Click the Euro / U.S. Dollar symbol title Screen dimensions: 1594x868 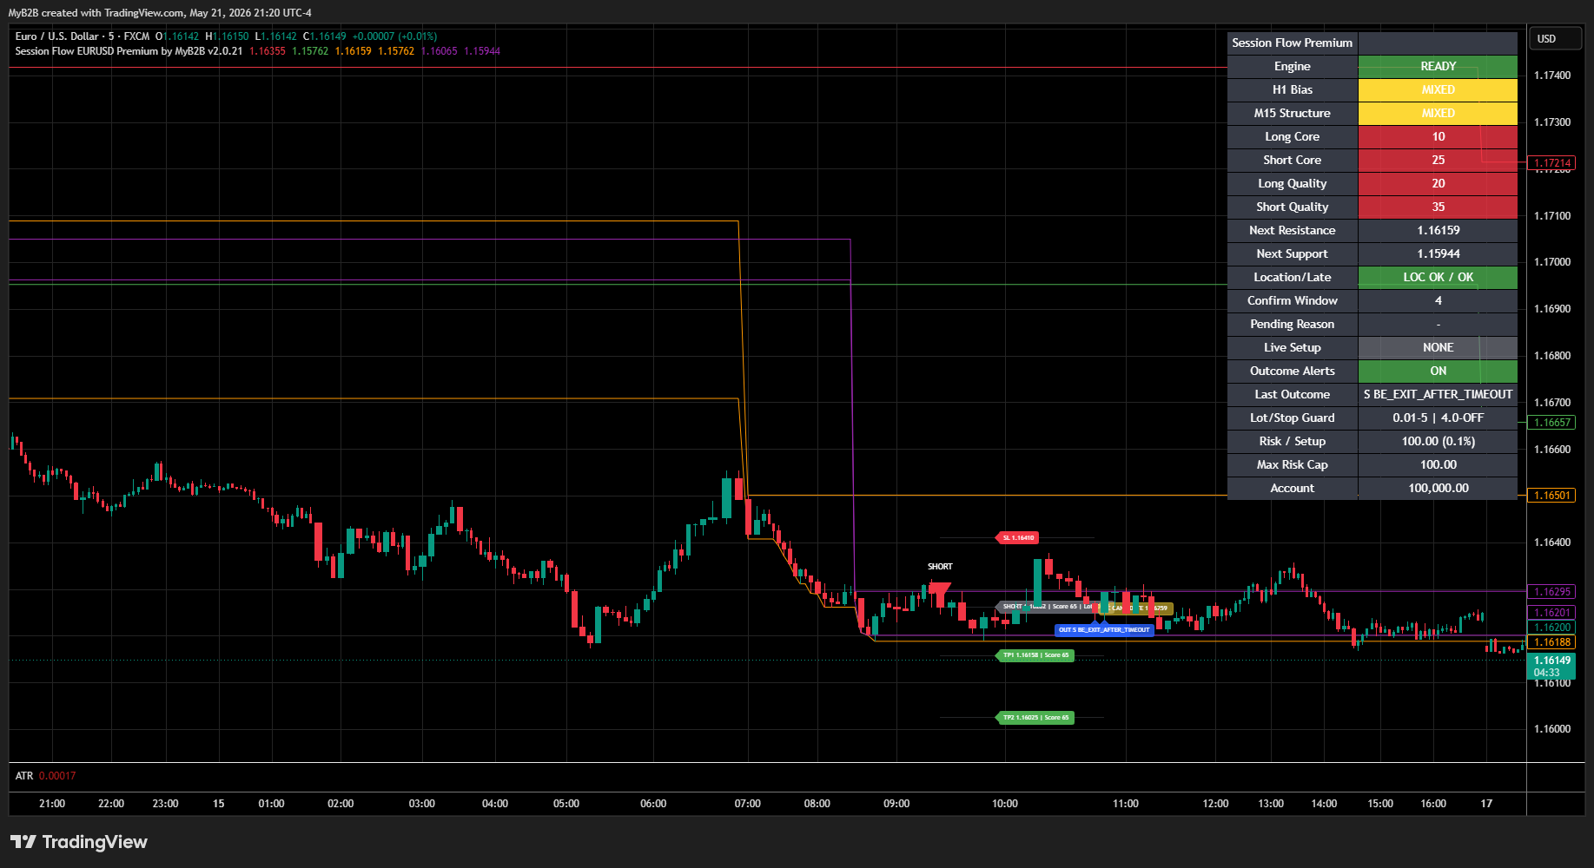coord(56,36)
